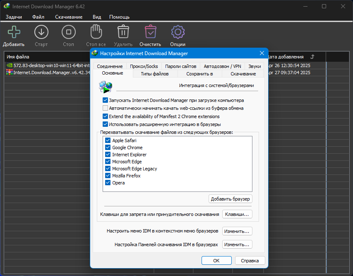Select the 572.83-desktop-win10-win11 file row
Screen dimensions: 353x276
pos(47,65)
